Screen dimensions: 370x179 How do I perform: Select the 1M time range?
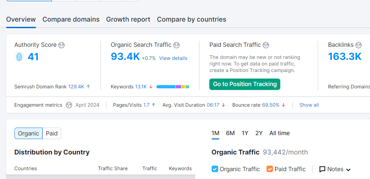tap(216, 133)
